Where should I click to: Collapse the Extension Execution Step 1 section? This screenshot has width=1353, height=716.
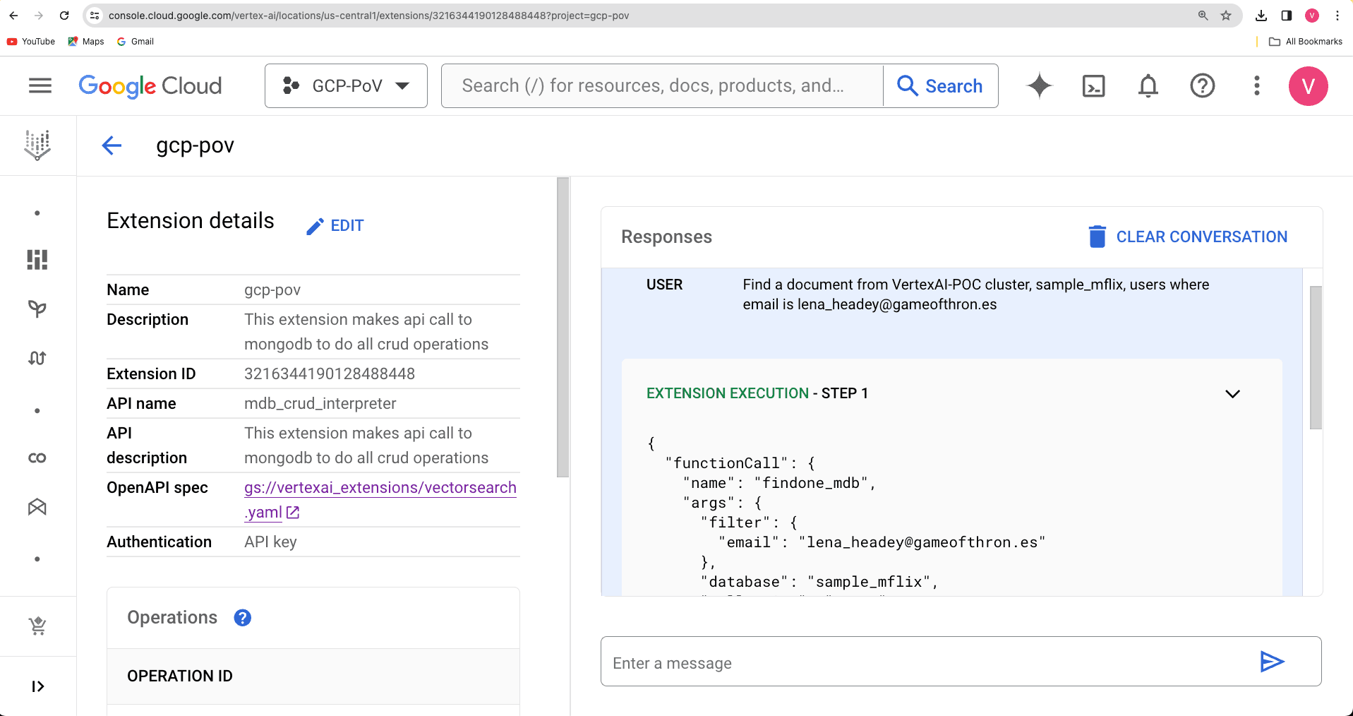click(1232, 394)
